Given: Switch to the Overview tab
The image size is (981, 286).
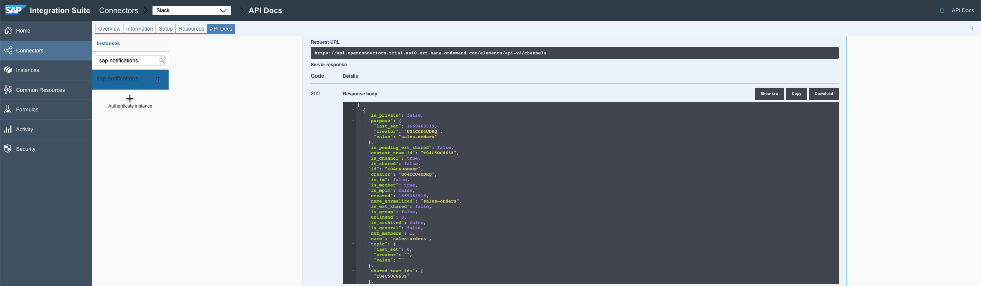Looking at the screenshot, I should [109, 29].
